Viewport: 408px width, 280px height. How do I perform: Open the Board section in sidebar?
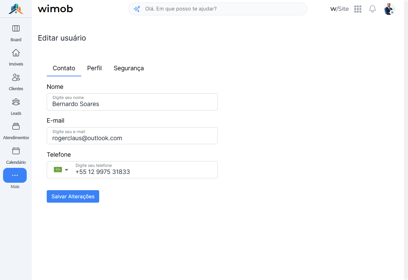16,33
